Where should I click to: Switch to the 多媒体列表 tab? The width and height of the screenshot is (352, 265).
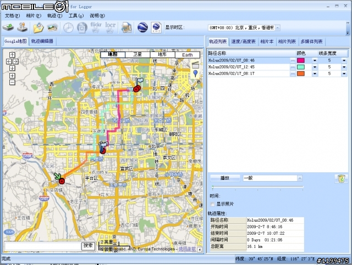coord(312,42)
